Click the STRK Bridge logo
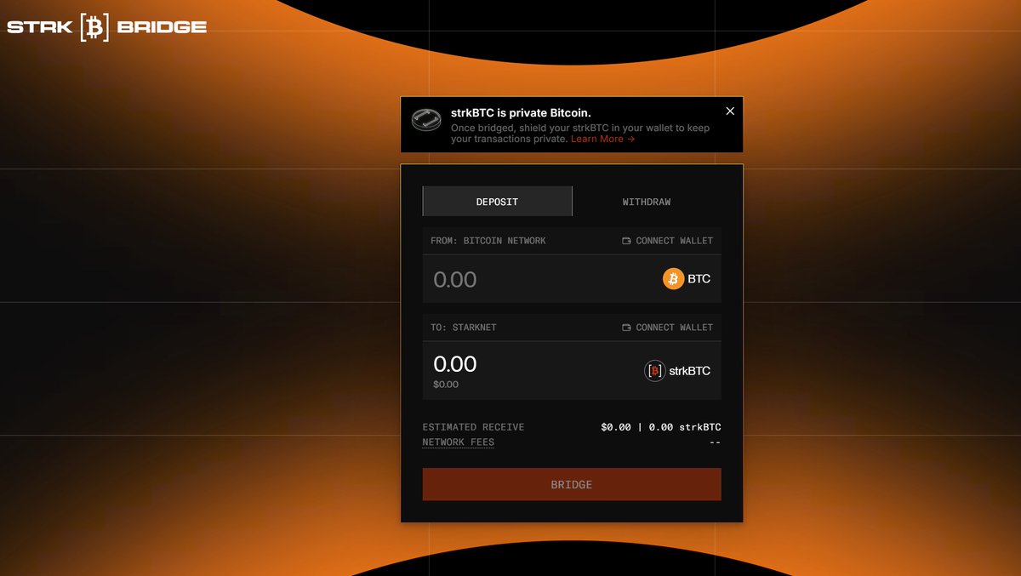Image resolution: width=1021 pixels, height=576 pixels. coord(107,27)
